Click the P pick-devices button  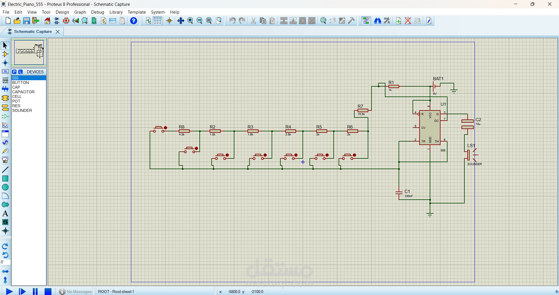pyautogui.click(x=15, y=72)
